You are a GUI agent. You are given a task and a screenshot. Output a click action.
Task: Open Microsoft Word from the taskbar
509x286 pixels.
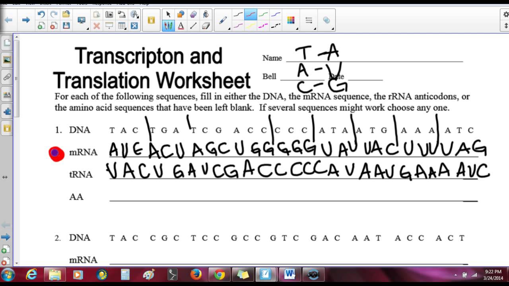click(289, 274)
